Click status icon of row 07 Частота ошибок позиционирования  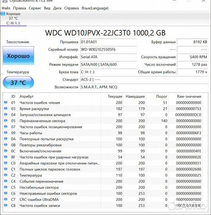click(6, 127)
